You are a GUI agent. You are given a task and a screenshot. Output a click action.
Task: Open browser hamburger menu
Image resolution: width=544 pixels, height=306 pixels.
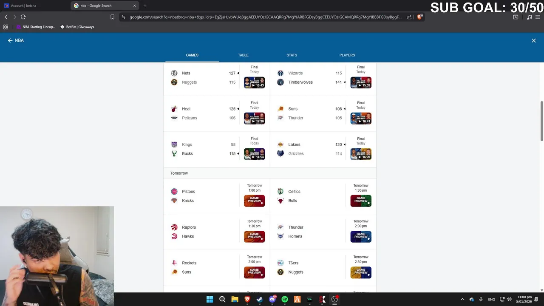click(538, 17)
